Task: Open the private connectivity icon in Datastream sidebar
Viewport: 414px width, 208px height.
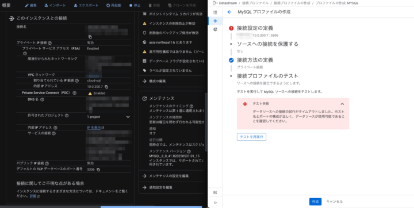Action: 215,29
